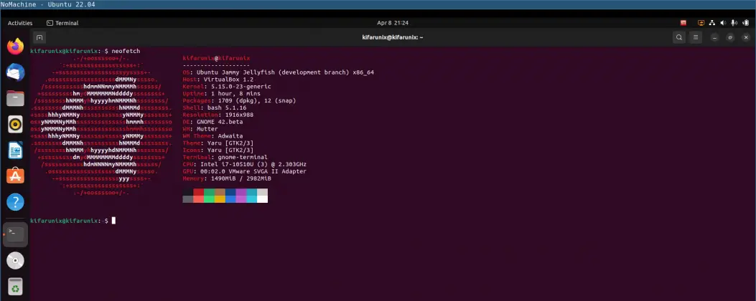Screen dimensions: 756x301
Task: Click the bright yellow palette block
Action: coord(220,199)
